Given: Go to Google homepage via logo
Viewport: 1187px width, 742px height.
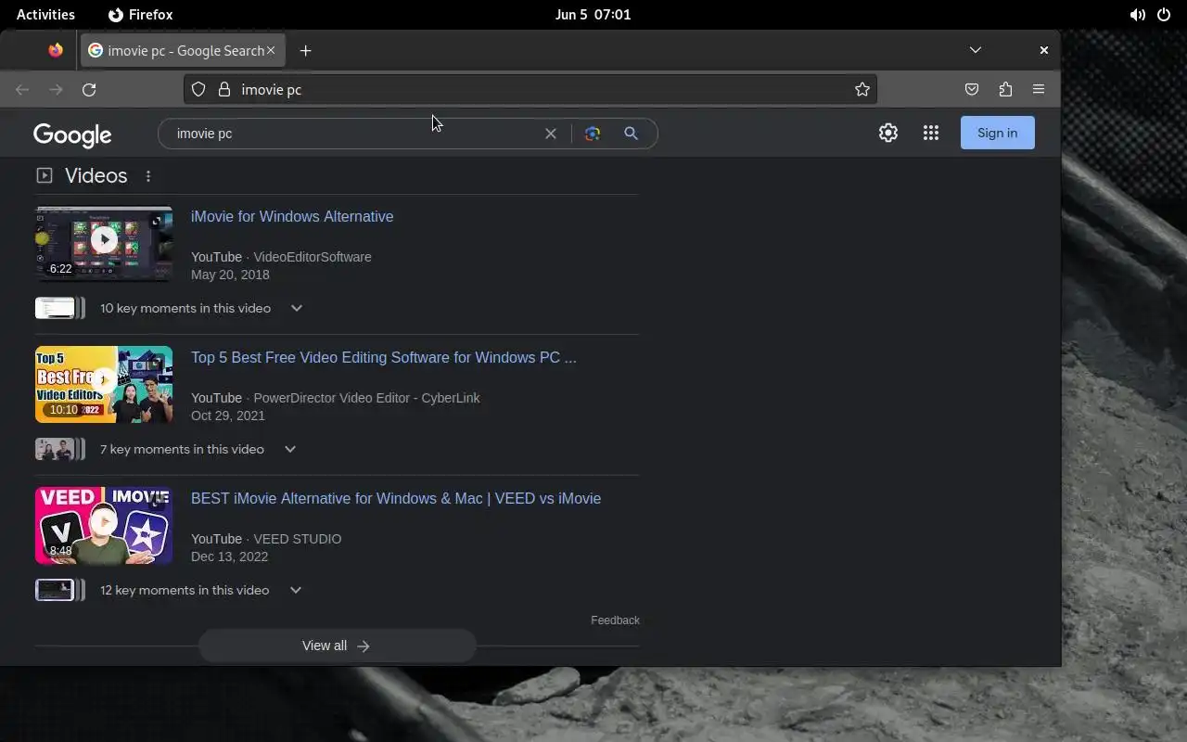Looking at the screenshot, I should coord(72,134).
